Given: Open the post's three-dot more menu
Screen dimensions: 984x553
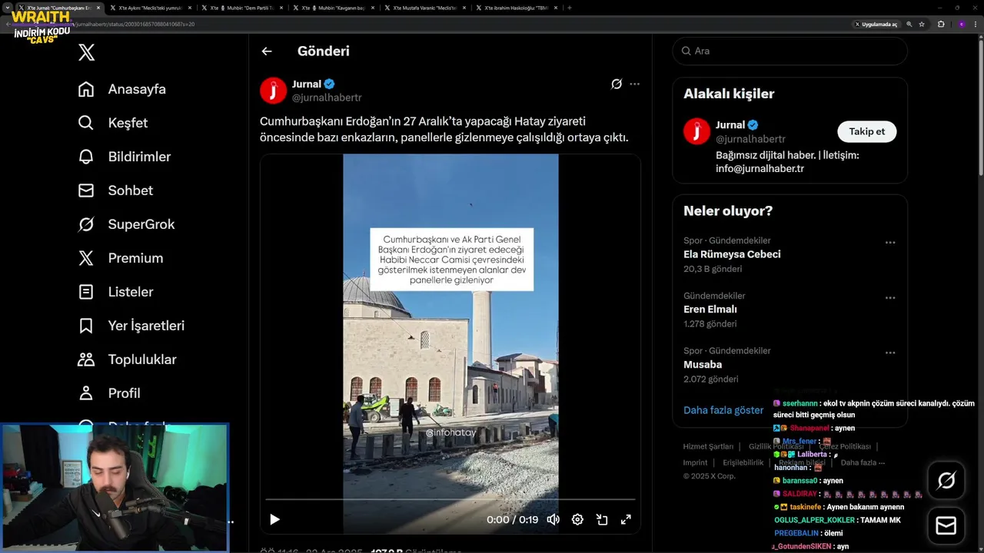Looking at the screenshot, I should click(x=634, y=84).
